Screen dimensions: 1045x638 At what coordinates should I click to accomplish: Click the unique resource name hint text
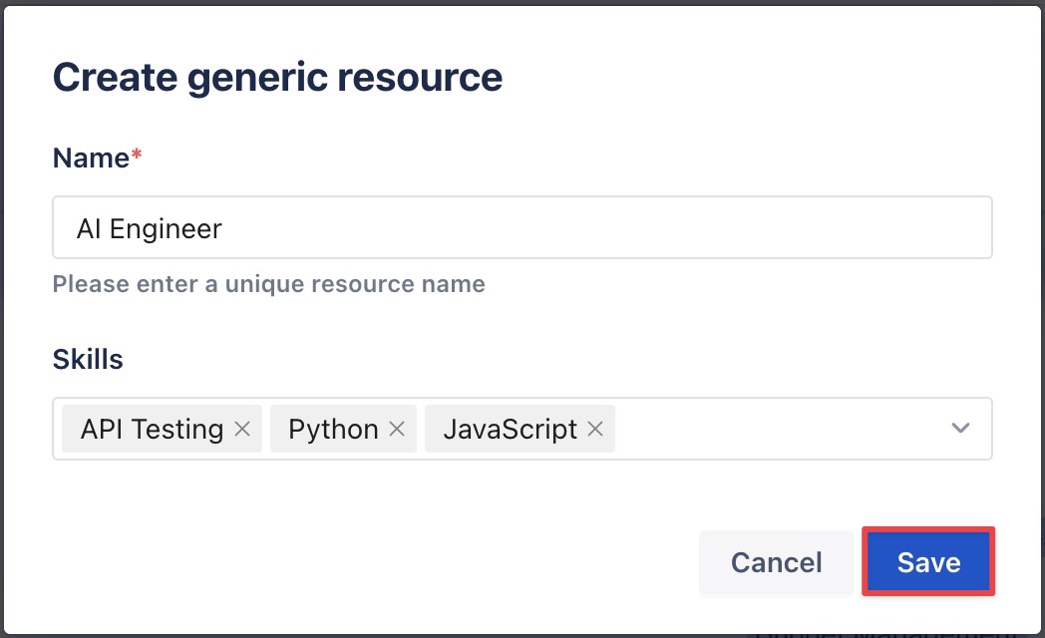(268, 284)
